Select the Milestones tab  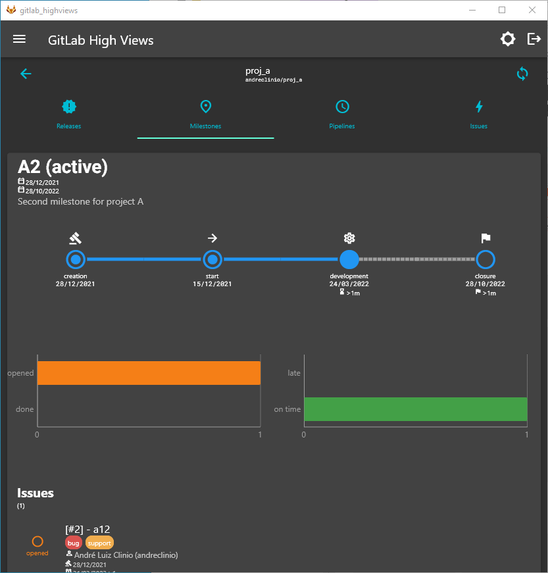click(x=206, y=115)
